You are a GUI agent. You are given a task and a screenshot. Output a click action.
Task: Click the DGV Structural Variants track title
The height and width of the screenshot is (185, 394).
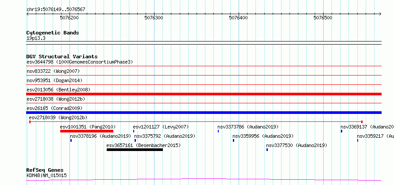pyautogui.click(x=62, y=57)
